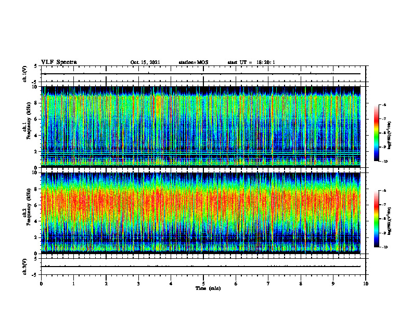This screenshot has height=318, width=412.
Task: Click the '6' kHz tick on ch.1 frequency axis
Action: coord(36,119)
